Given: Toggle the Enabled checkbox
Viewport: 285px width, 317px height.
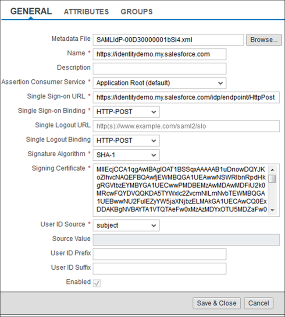Looking at the screenshot, I should (x=97, y=283).
